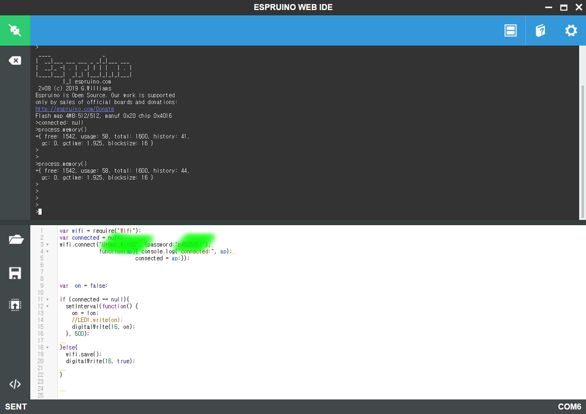Click the '}, 500);' code line
Viewport: 586px width, 414px height.
click(x=77, y=333)
